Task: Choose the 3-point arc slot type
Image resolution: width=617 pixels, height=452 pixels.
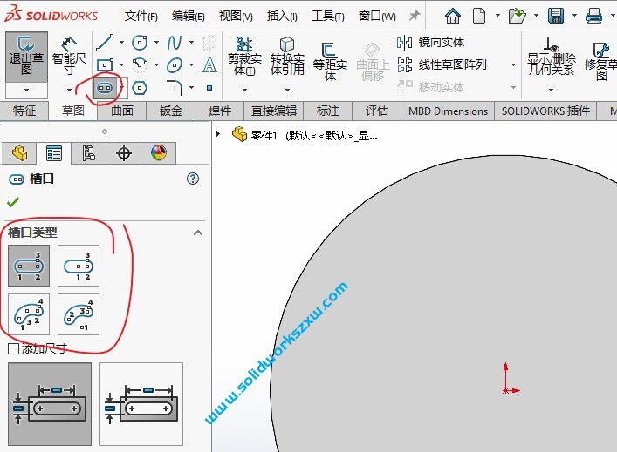Action: click(x=29, y=314)
